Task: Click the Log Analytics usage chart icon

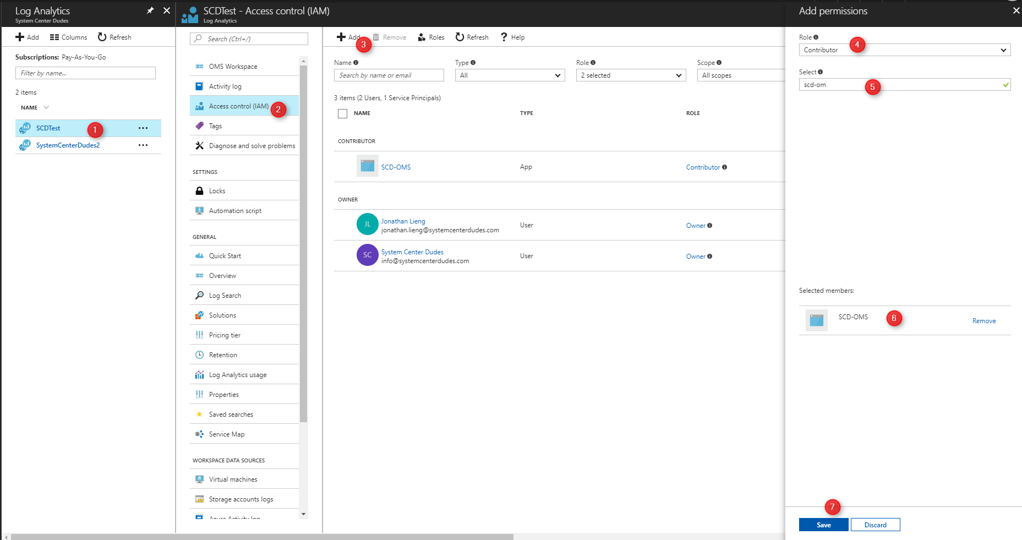Action: [x=199, y=375]
